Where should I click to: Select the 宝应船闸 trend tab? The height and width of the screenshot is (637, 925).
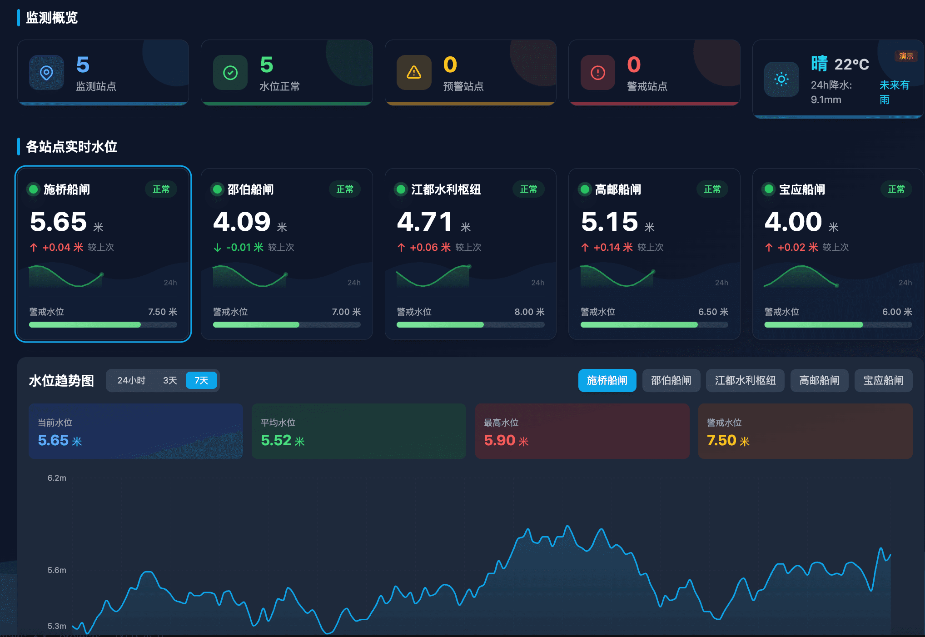(x=883, y=381)
